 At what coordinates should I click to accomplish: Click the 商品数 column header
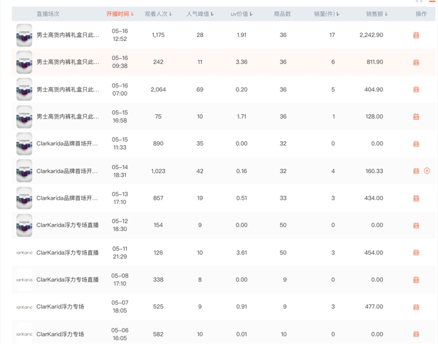(283, 14)
